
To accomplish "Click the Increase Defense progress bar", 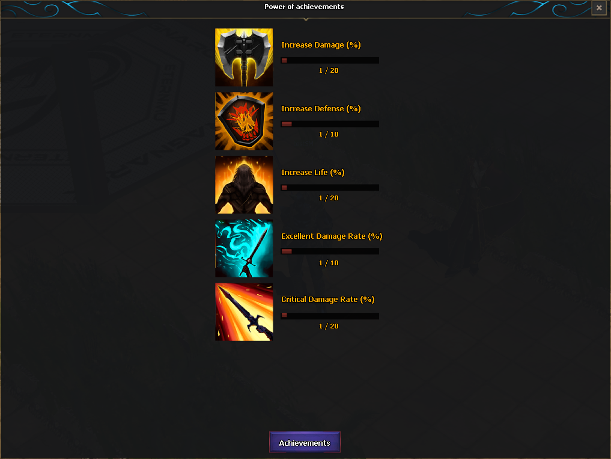I will (330, 124).
